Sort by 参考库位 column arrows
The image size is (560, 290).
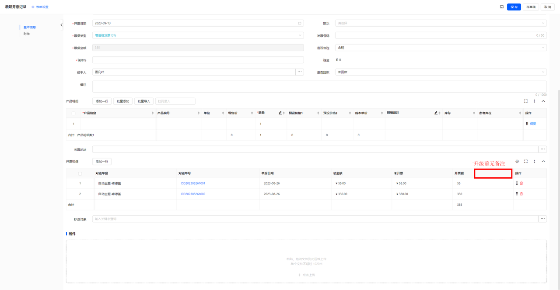tap(520, 113)
